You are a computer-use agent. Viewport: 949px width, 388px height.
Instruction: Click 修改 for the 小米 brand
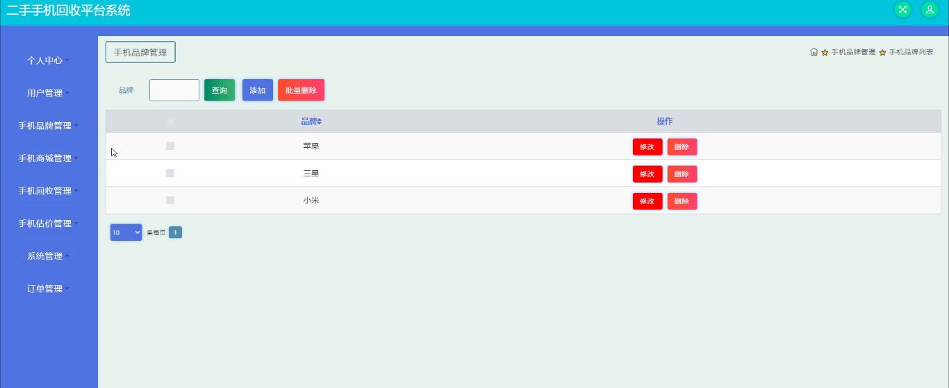point(647,201)
